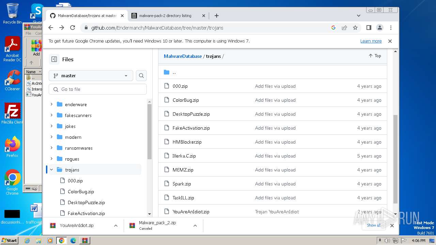The height and width of the screenshot is (245, 436).
Task: Select DesktopPuzzle.zip in sidebar tree
Action: click(x=86, y=202)
